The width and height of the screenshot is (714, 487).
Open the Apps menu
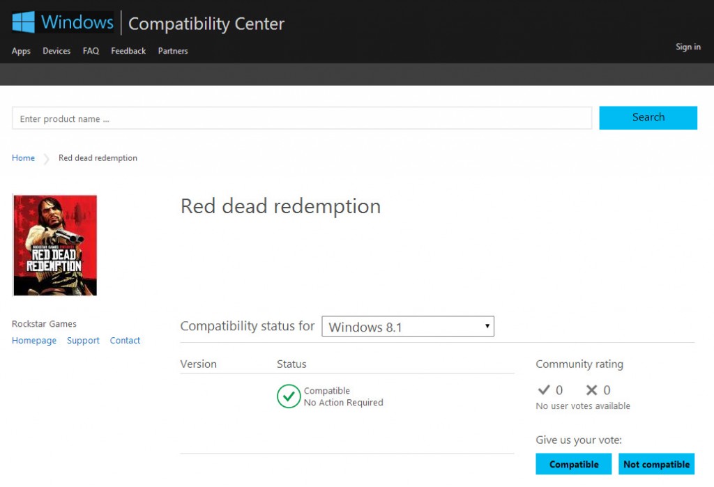tap(21, 51)
